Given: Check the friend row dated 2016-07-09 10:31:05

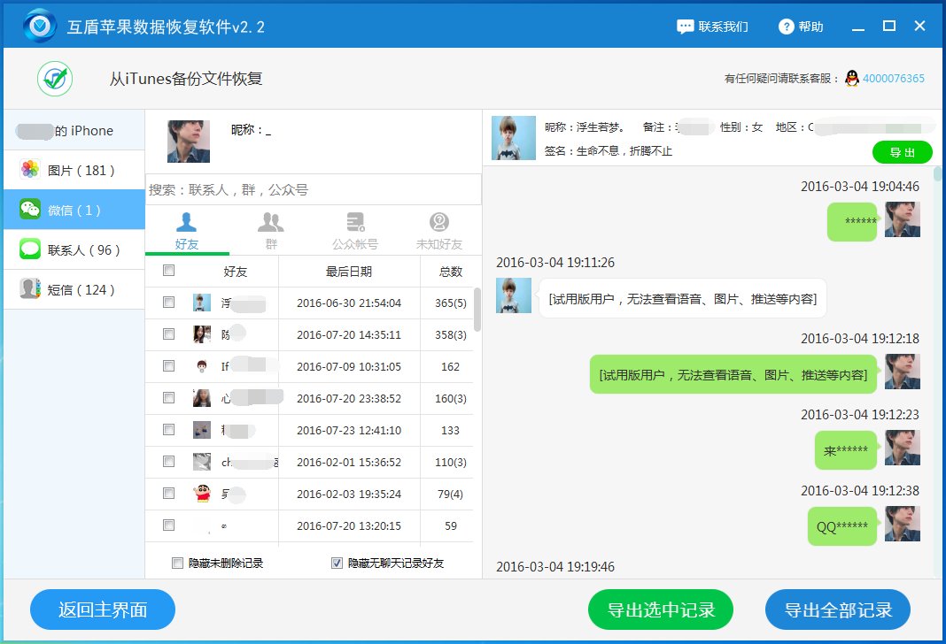Looking at the screenshot, I should coord(169,366).
